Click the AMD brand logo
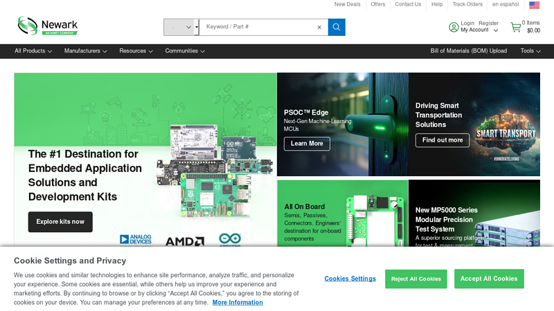 pyautogui.click(x=184, y=241)
